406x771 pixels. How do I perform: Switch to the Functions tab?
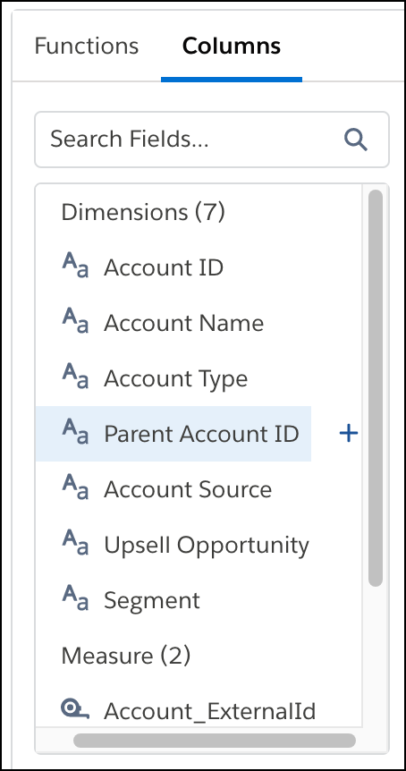tap(87, 47)
